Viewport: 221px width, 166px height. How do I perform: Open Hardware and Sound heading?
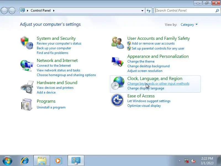tap(57, 82)
